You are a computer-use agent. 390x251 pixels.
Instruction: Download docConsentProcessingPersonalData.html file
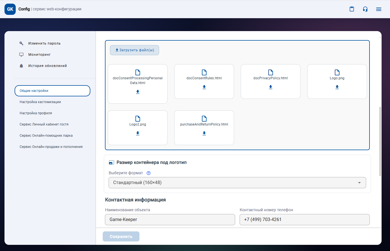(x=138, y=92)
